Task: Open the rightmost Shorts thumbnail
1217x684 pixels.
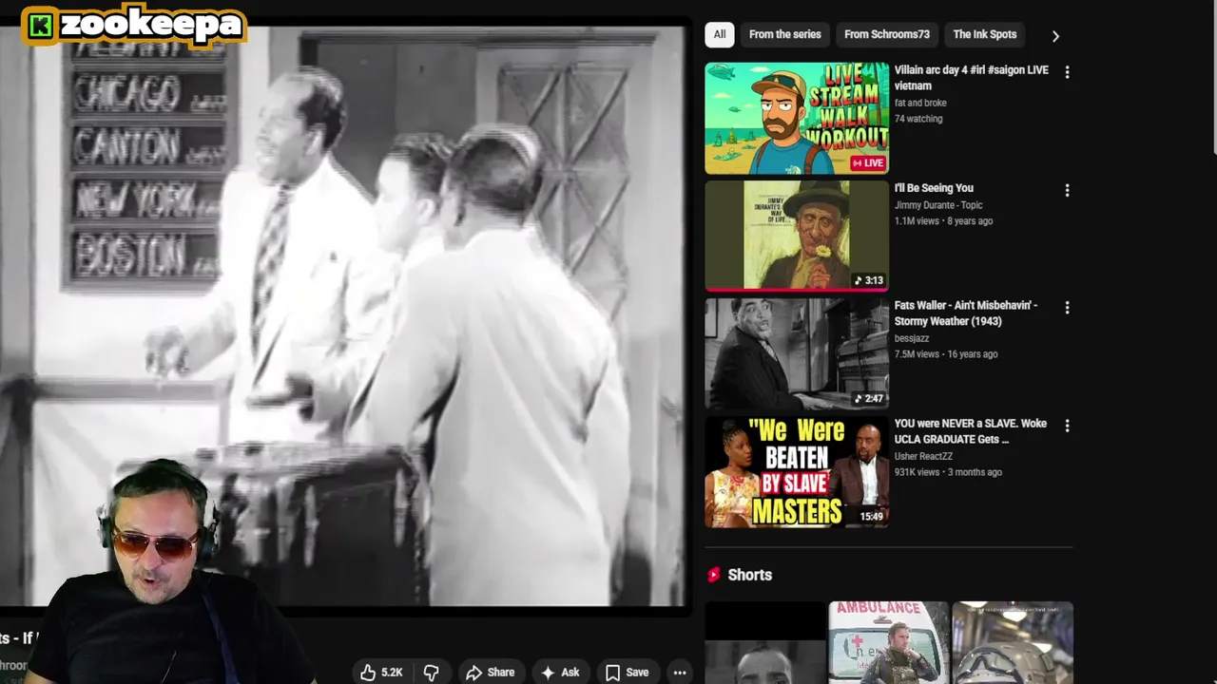Action: click(x=1013, y=643)
